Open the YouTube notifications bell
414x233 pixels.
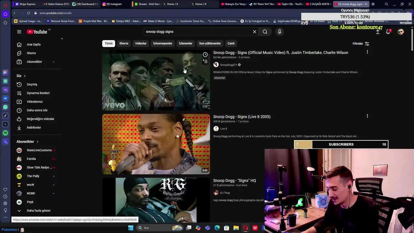click(388, 32)
